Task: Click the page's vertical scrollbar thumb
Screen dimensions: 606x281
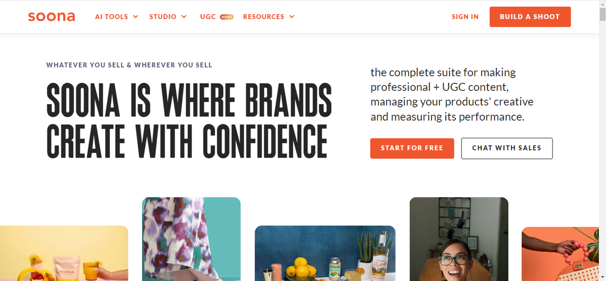Action: pyautogui.click(x=602, y=14)
